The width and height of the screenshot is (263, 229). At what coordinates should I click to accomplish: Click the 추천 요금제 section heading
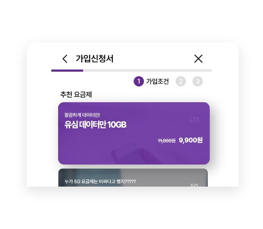(76, 95)
